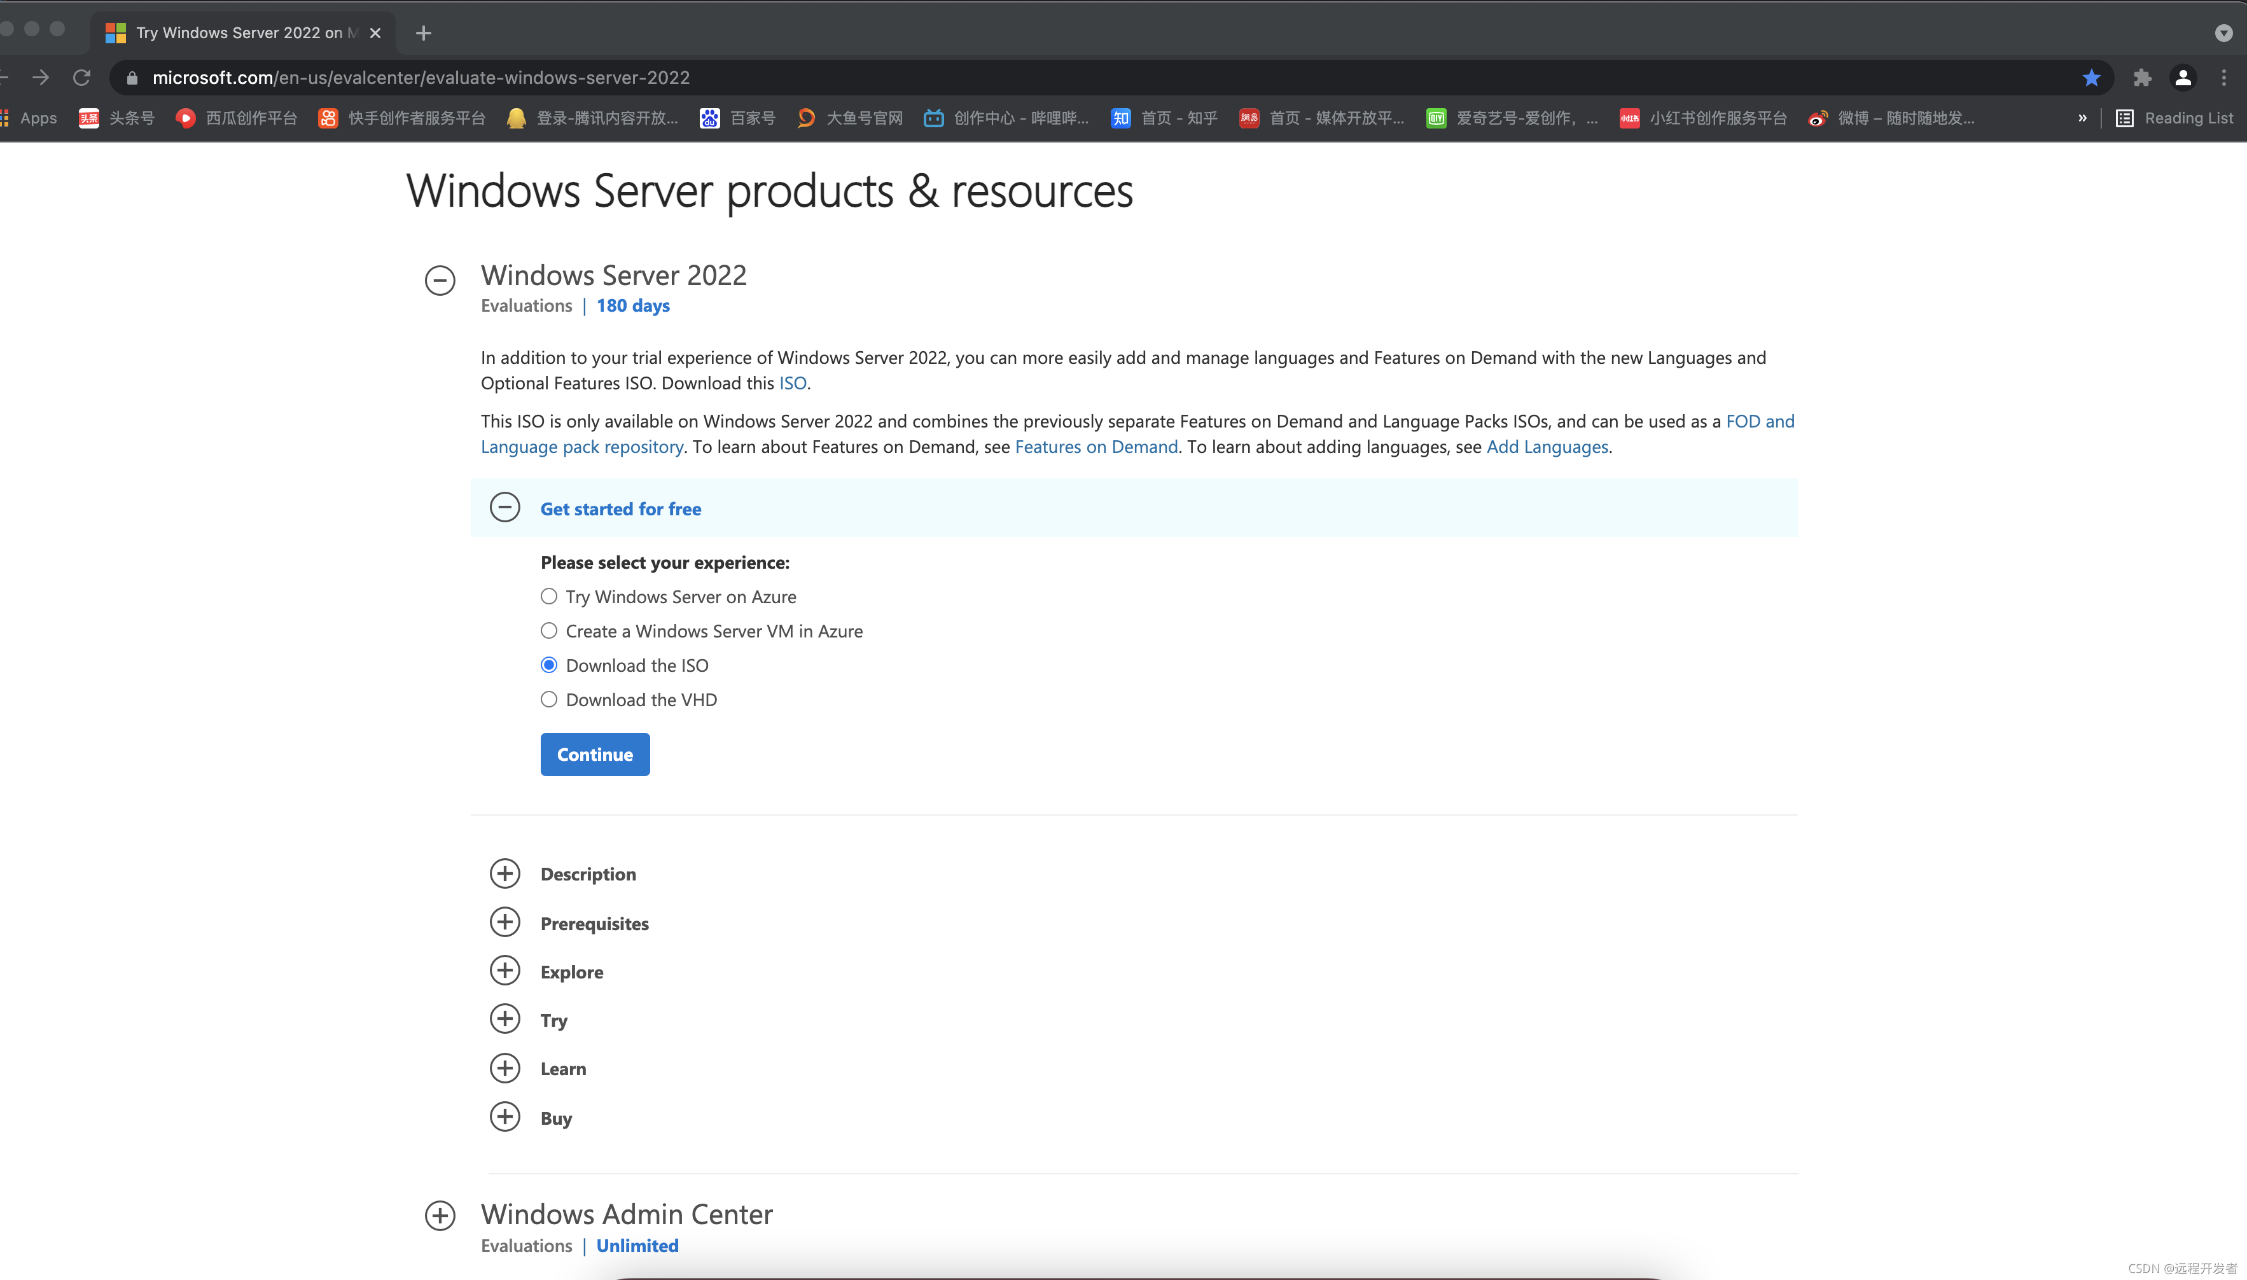Expand the Description section
The height and width of the screenshot is (1280, 2247).
click(x=504, y=874)
